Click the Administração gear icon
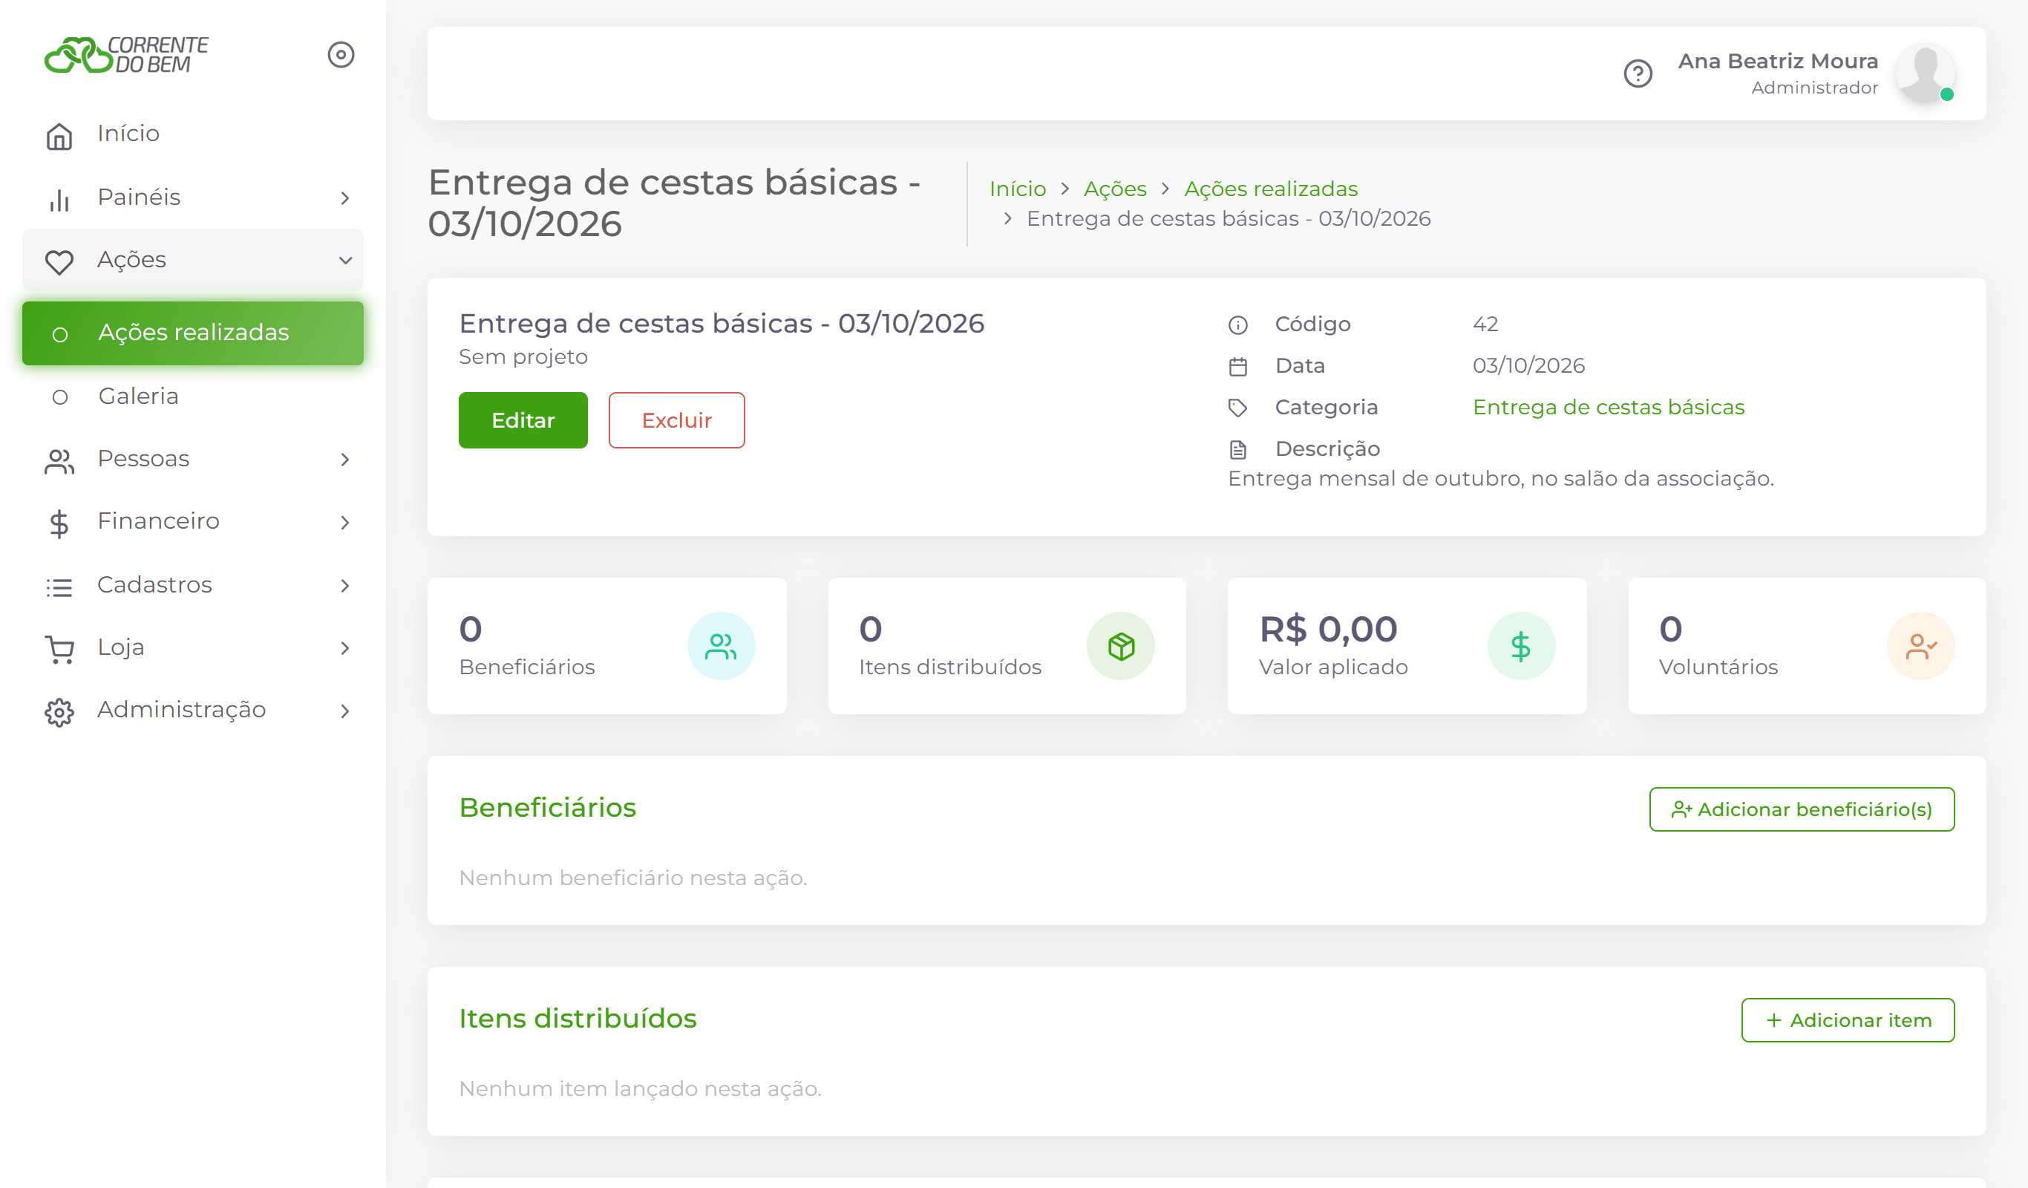This screenshot has width=2028, height=1188. 59,712
